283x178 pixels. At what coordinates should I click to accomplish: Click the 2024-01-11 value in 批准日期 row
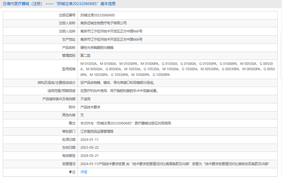pos(89,140)
